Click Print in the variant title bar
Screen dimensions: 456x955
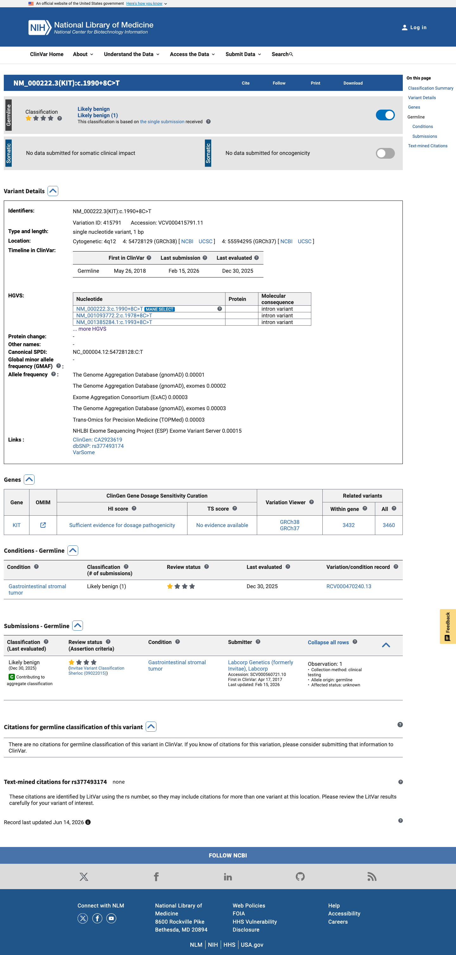[x=315, y=83]
